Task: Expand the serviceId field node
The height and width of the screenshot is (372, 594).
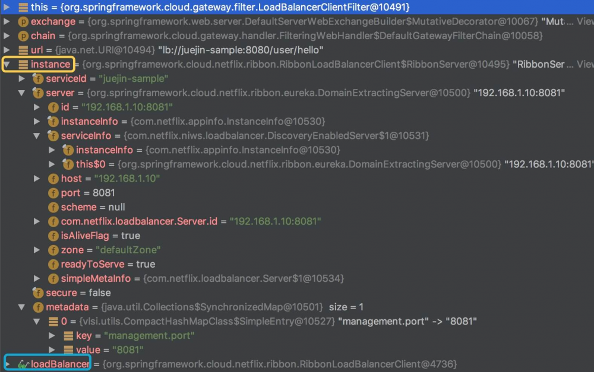Action: [22, 79]
